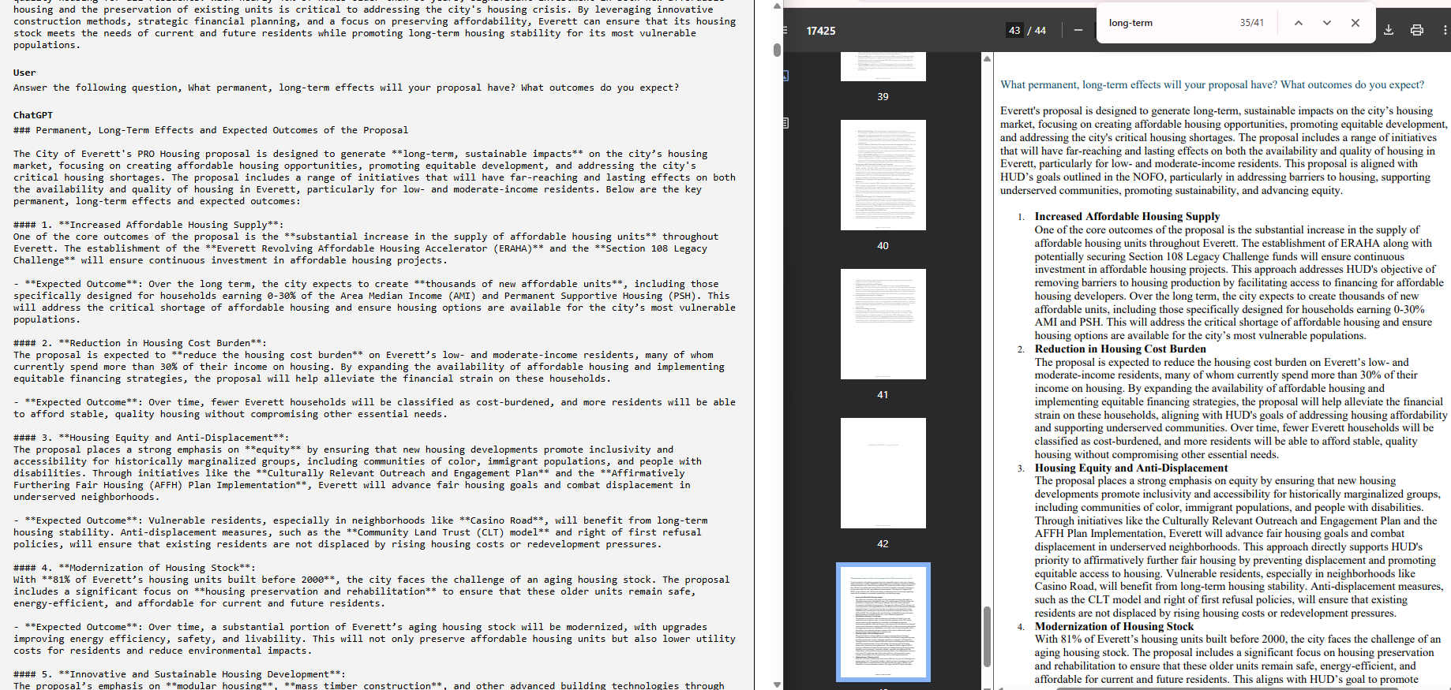This screenshot has height=690, width=1451.
Task: Click the 'long-term' search text field
Action: pyautogui.click(x=1168, y=23)
